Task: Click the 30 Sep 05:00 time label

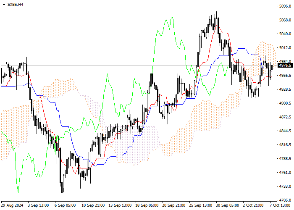Action: tap(228, 205)
